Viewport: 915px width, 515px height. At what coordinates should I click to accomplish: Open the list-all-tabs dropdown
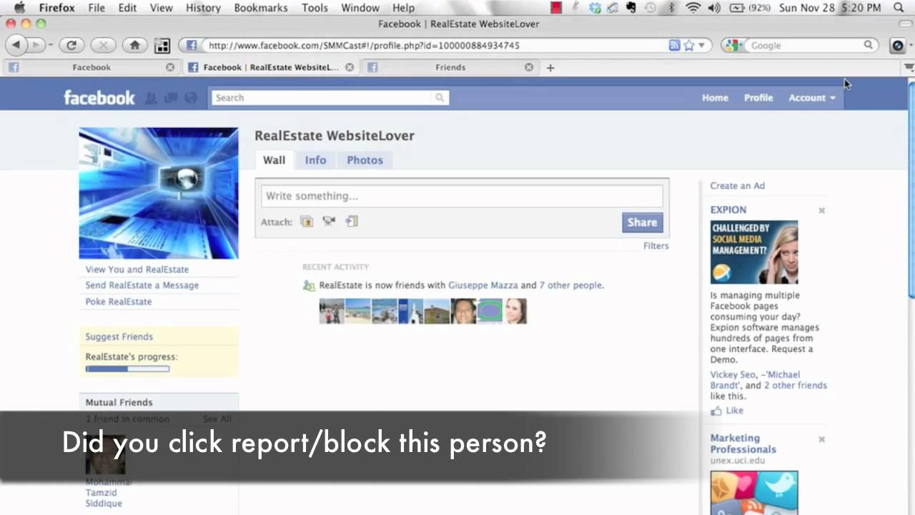pyautogui.click(x=909, y=67)
